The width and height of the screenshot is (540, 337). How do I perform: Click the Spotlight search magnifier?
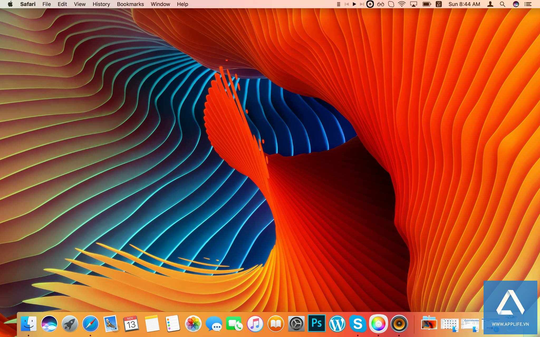503,4
